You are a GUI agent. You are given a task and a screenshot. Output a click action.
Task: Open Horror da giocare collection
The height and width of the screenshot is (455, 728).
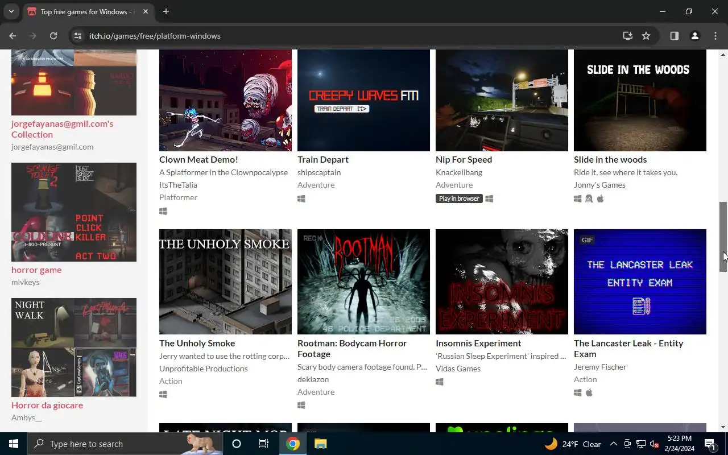[x=47, y=406]
